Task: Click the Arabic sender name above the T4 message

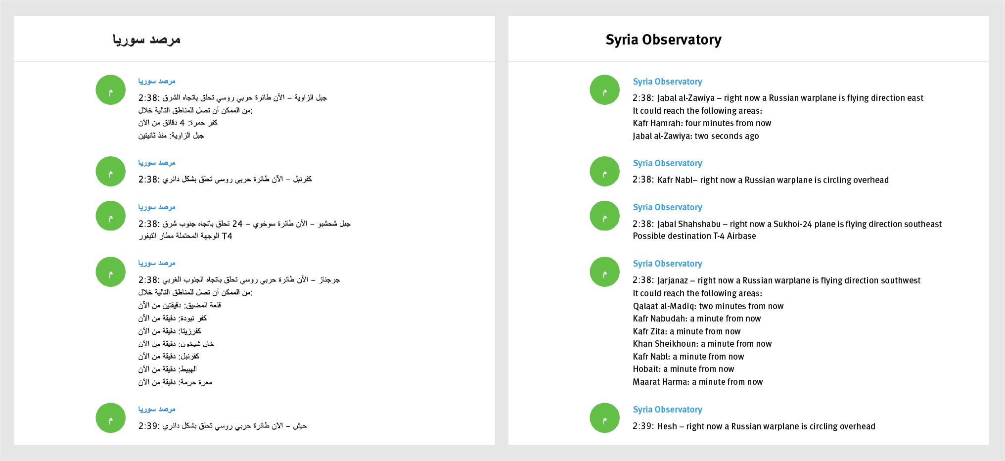Action: click(x=157, y=207)
